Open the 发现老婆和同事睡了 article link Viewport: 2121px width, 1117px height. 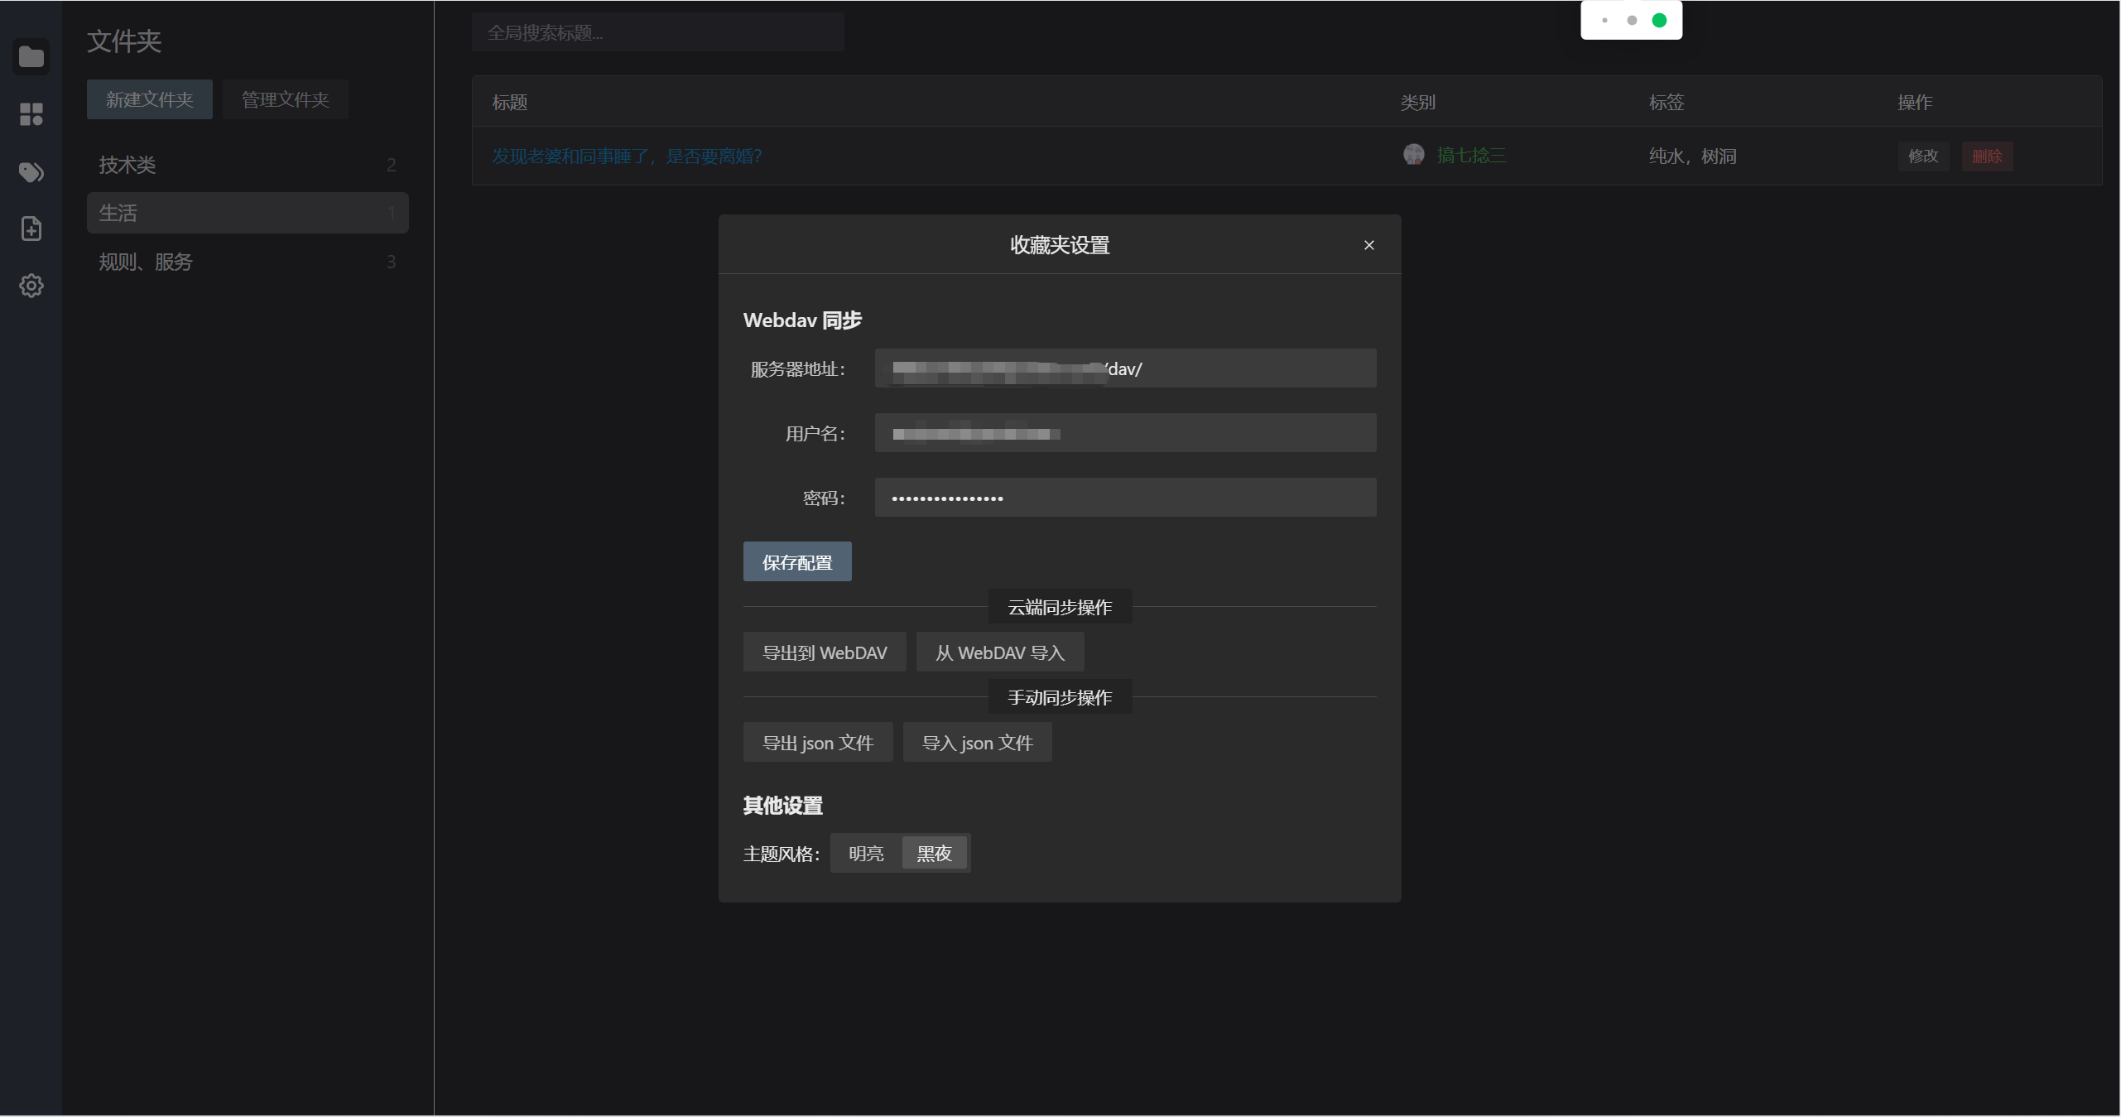[x=627, y=156]
